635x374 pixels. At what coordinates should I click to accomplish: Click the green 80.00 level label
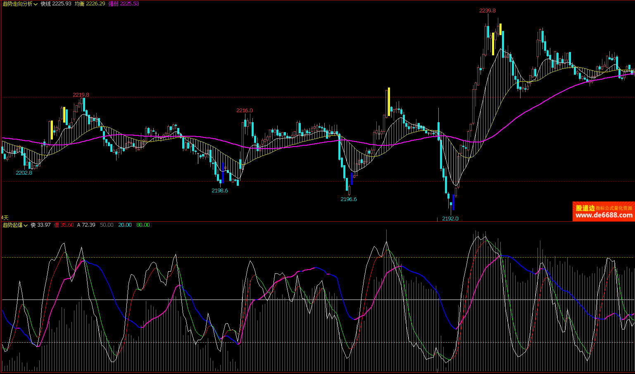tap(143, 225)
